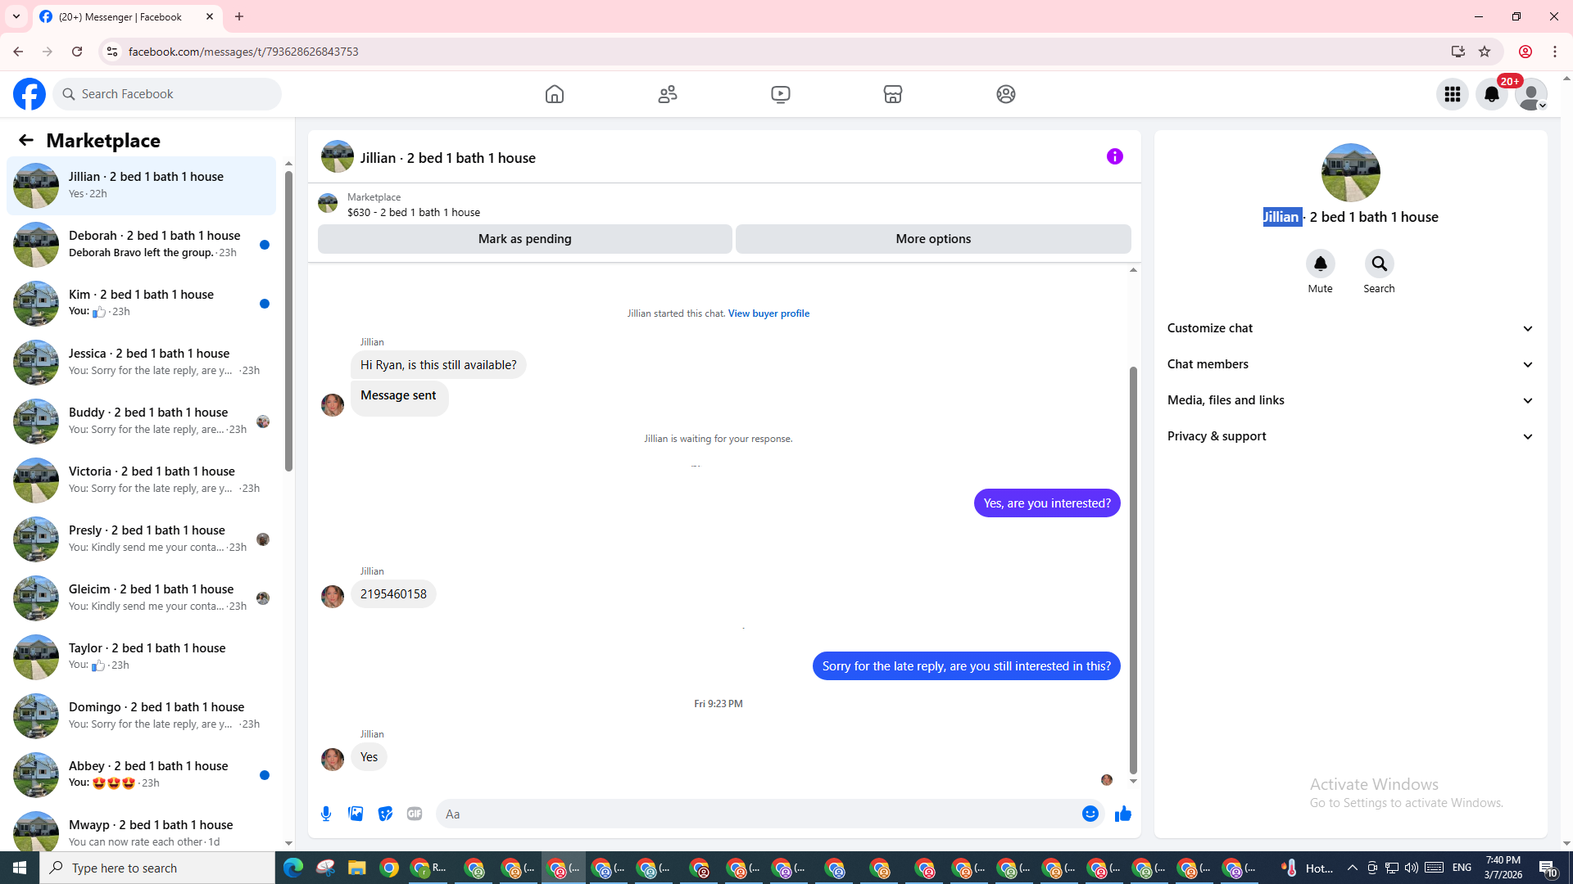Open the Friends tab icon
The width and height of the screenshot is (1573, 884).
668,94
